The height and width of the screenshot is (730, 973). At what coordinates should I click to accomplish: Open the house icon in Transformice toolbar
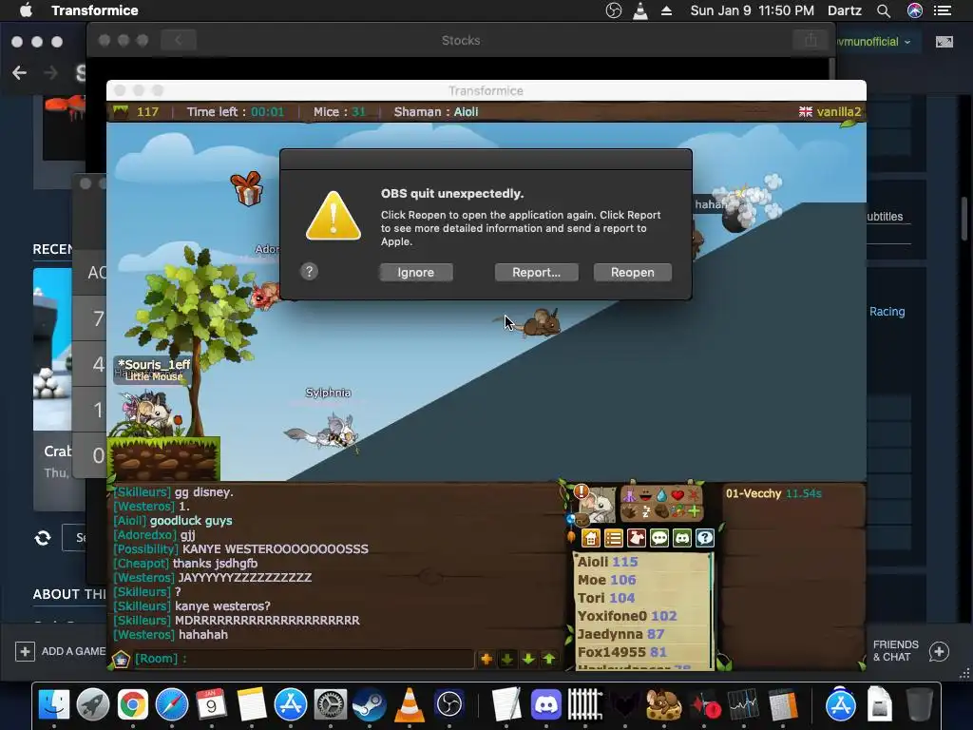pos(590,538)
